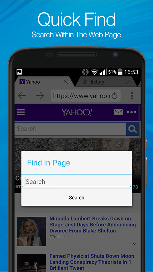Tap Yahoo search magnifier button

pyautogui.click(x=132, y=129)
